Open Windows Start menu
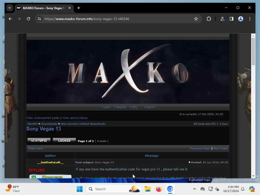 tap(79, 189)
